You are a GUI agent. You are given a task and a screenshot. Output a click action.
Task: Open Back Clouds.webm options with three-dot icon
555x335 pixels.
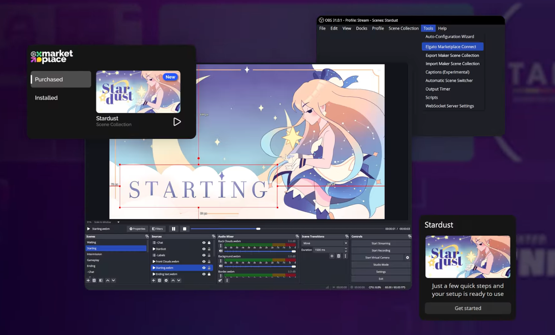click(221, 245)
